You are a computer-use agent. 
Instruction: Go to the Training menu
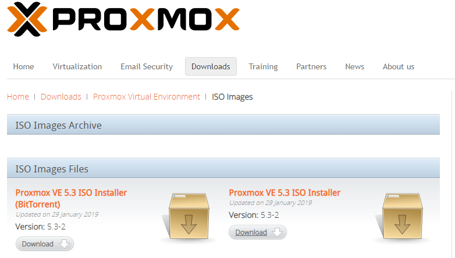point(263,66)
